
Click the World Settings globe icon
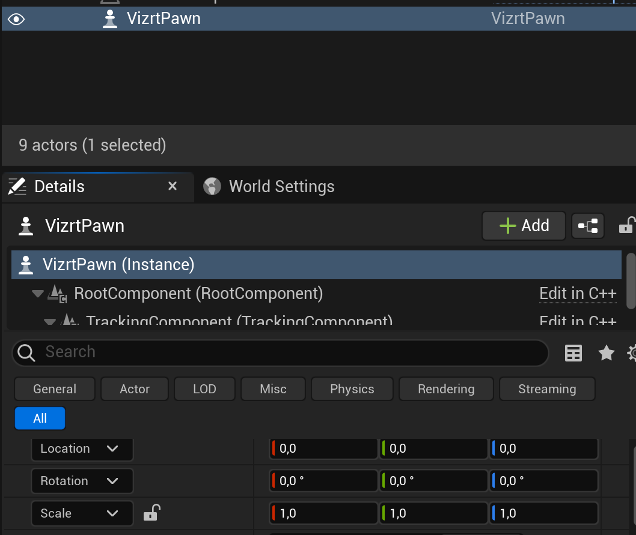212,187
